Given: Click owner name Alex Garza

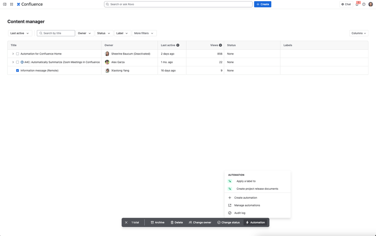Looking at the screenshot, I should pos(118,62).
